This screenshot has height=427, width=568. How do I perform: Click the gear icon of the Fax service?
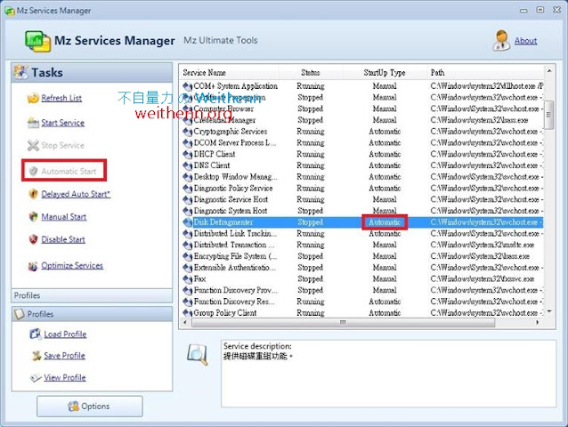pos(187,279)
